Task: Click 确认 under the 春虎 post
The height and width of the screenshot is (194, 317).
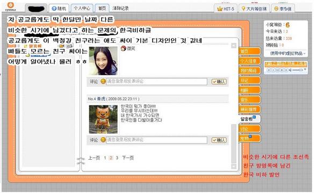Action: tap(219, 140)
